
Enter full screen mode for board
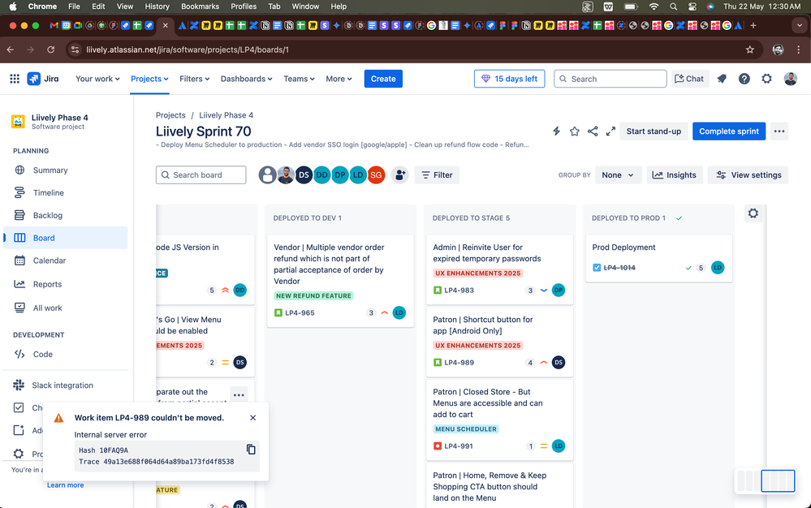coord(610,131)
